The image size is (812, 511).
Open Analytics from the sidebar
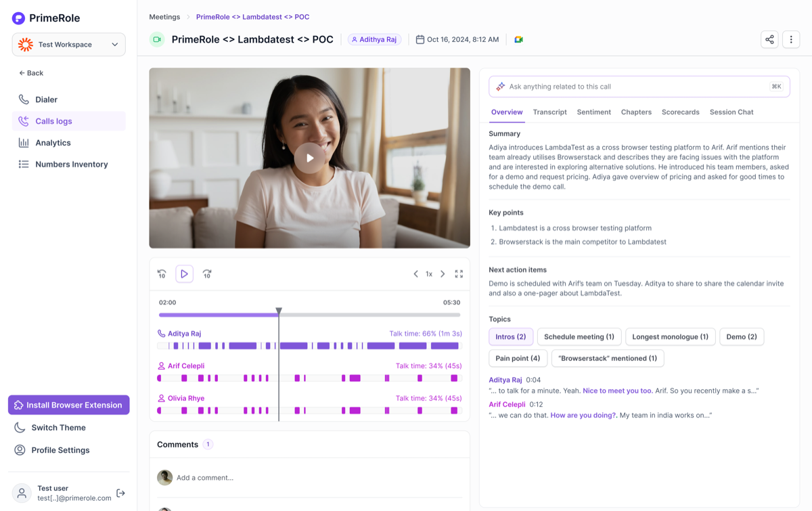click(68, 143)
